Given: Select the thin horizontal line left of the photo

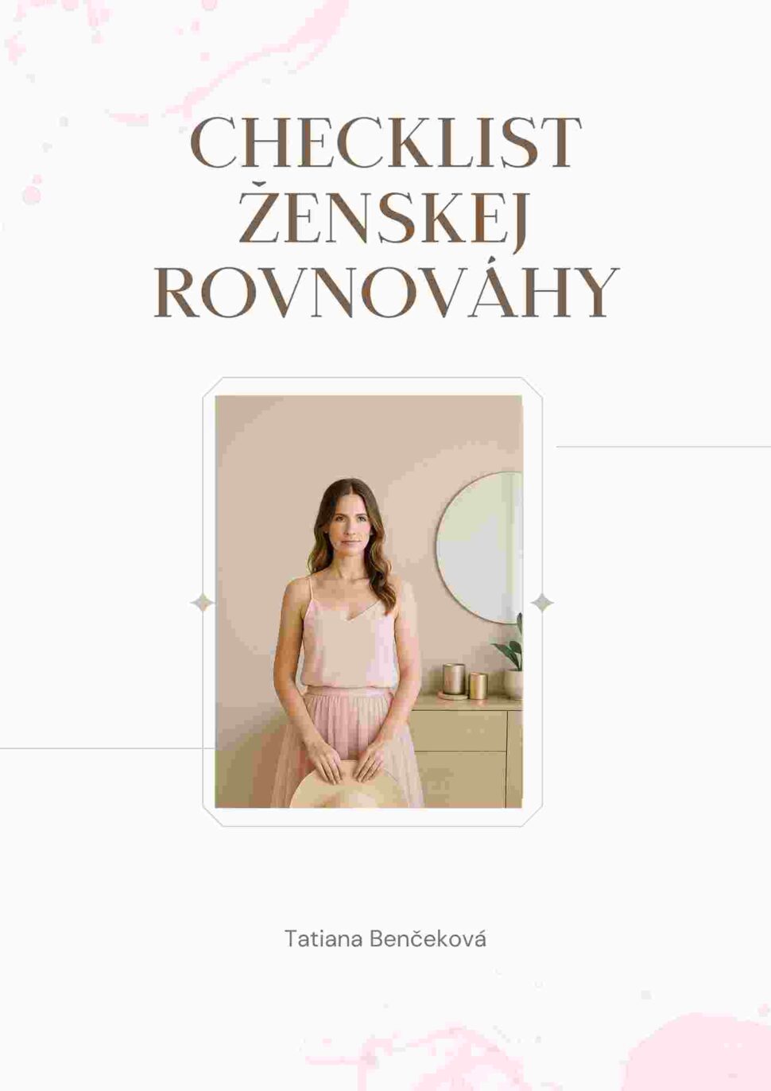Looking at the screenshot, I should [x=107, y=748].
